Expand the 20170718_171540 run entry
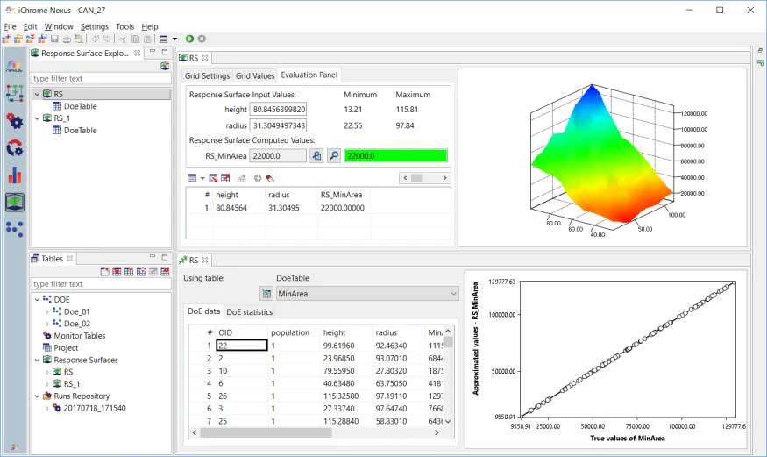Screen dimensions: 767x457 point(47,408)
